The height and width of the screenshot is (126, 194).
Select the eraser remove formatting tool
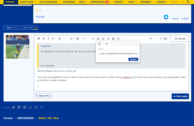point(39,39)
